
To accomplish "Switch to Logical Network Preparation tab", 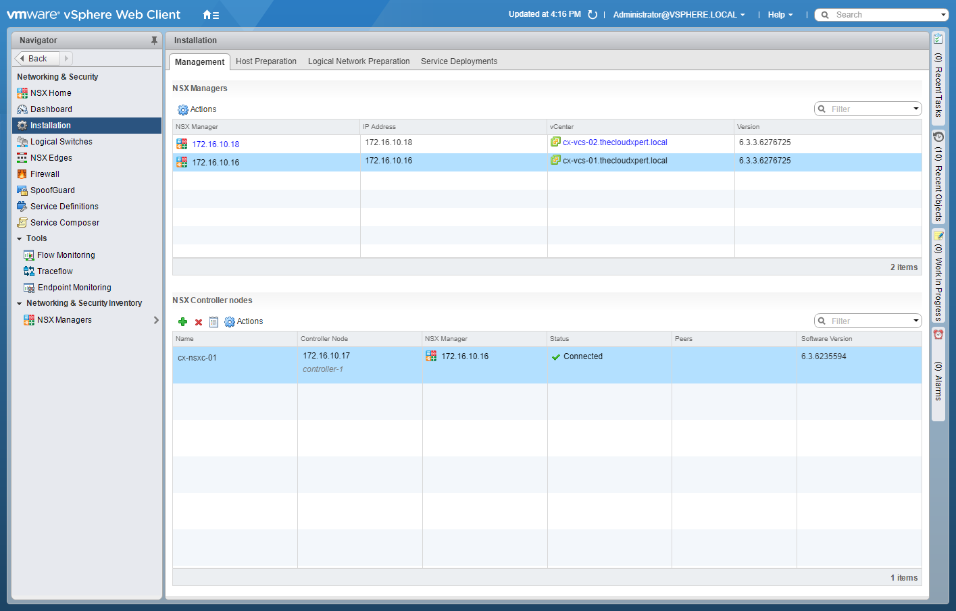I will [359, 61].
